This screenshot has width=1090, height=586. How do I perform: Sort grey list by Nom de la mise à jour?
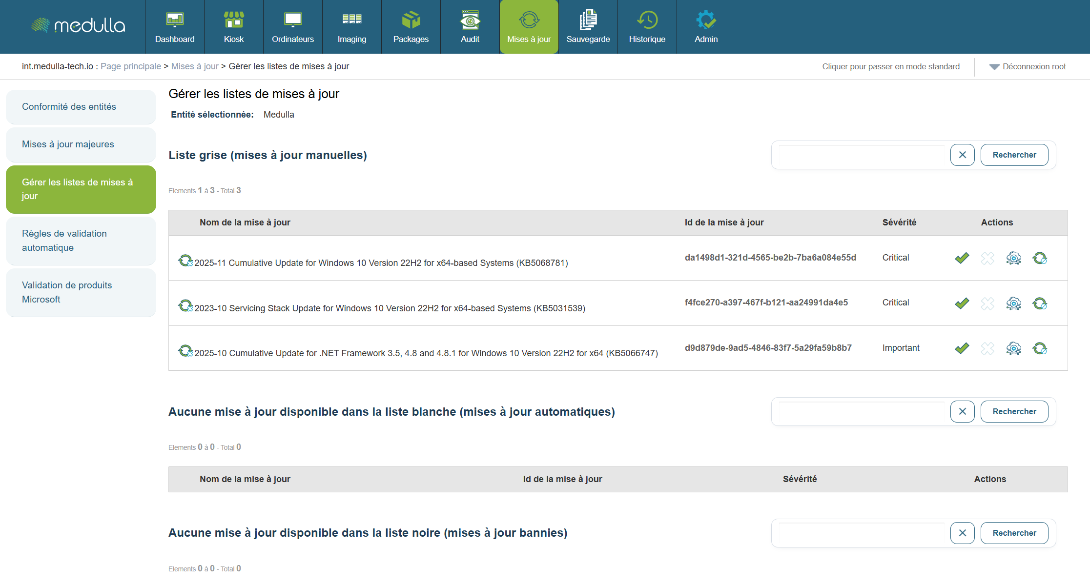[x=245, y=222]
